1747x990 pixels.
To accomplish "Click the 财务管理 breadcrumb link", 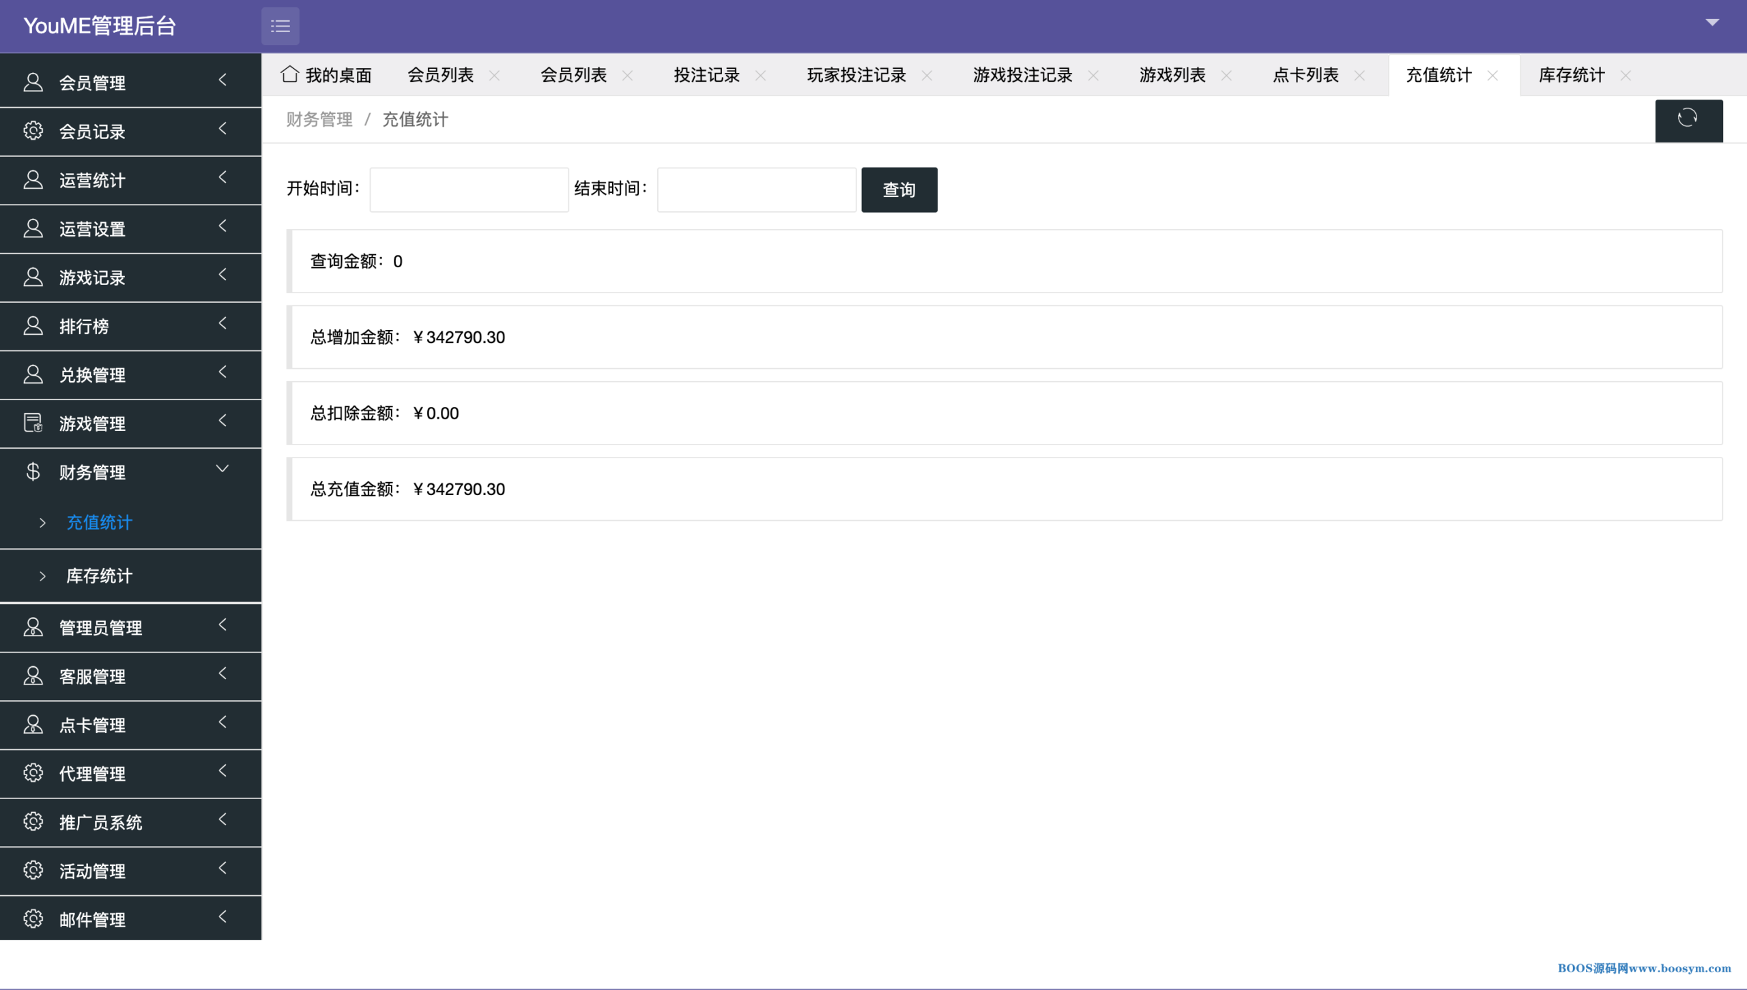I will (x=319, y=120).
